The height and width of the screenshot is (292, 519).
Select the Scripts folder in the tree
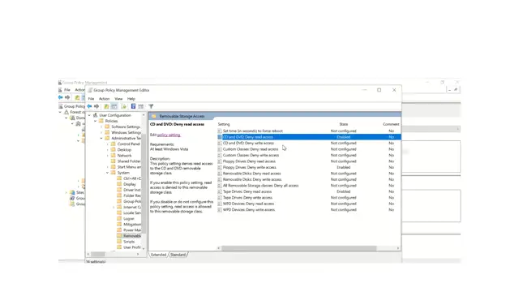coord(129,242)
